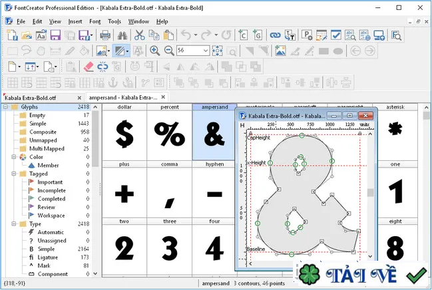Click the Zoom out magnifier icon
Screen dimensions: 432x290
click(x=169, y=51)
